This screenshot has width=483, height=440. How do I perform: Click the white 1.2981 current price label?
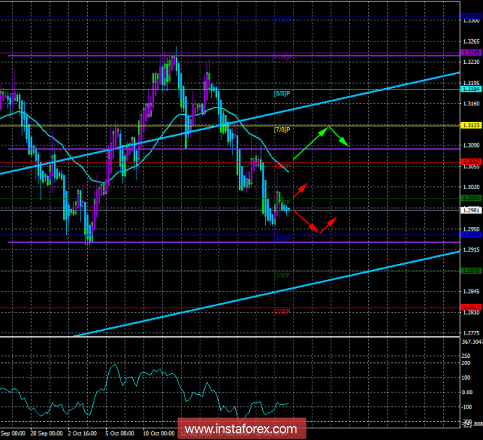(471, 210)
